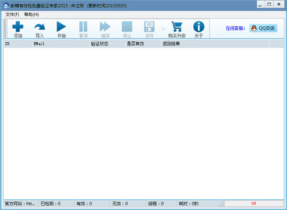Click the 无效：0 status entry
287x210 pixels.
point(128,204)
